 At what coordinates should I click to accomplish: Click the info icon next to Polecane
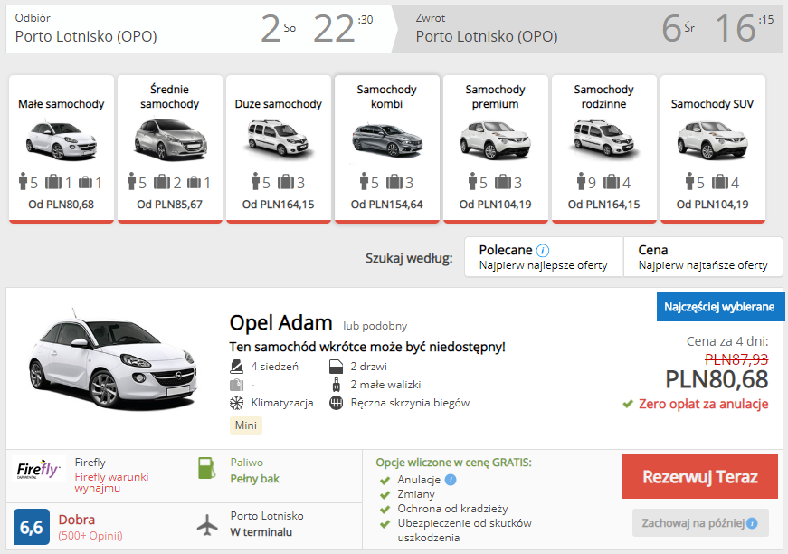coord(543,251)
